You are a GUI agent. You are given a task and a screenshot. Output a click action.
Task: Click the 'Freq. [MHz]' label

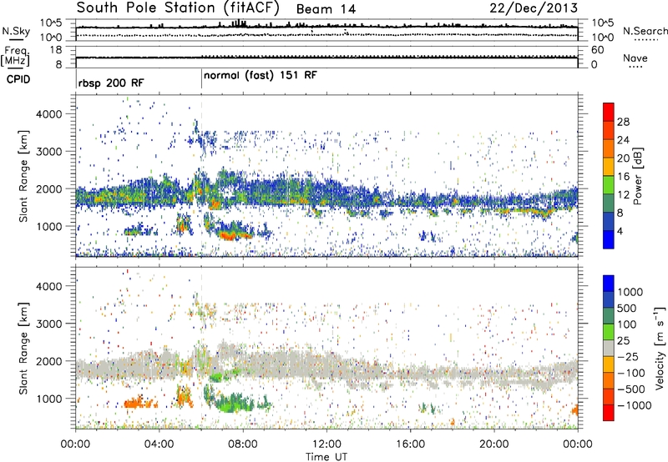(x=15, y=57)
